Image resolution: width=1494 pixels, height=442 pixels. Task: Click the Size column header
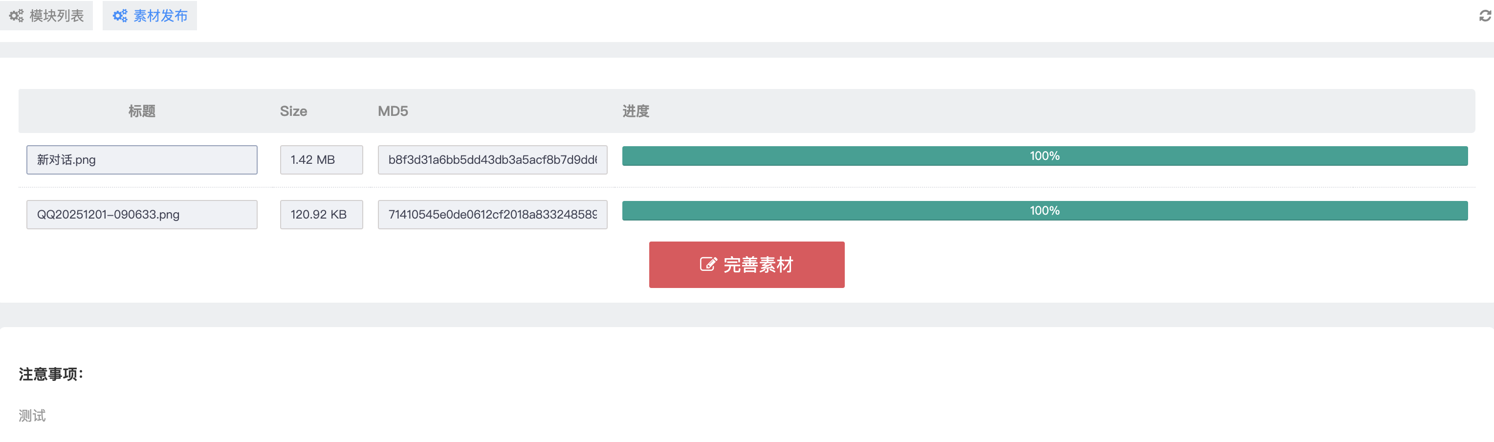point(293,111)
